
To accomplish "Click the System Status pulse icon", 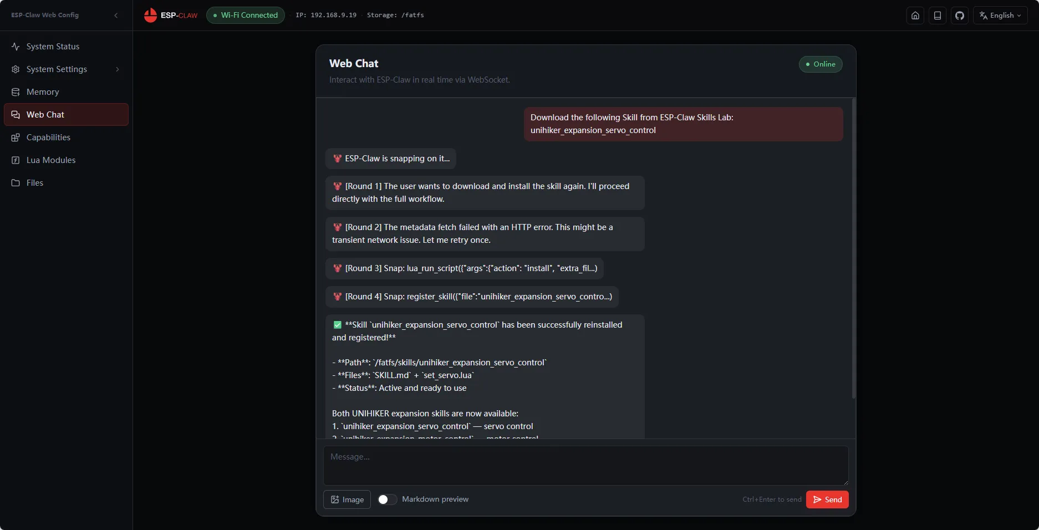I will coord(16,47).
